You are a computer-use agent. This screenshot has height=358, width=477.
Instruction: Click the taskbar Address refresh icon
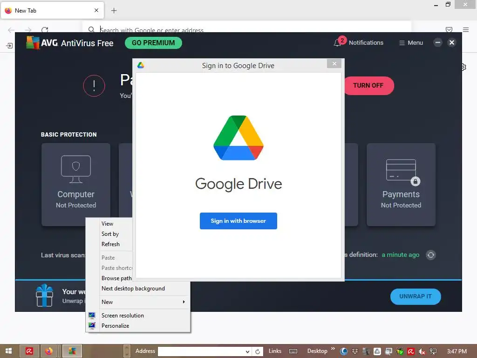pos(258,351)
